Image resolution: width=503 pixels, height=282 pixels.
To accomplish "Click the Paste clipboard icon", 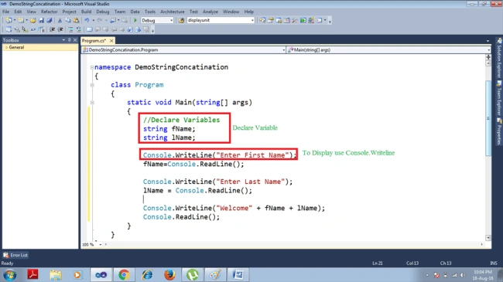I will coord(76,20).
